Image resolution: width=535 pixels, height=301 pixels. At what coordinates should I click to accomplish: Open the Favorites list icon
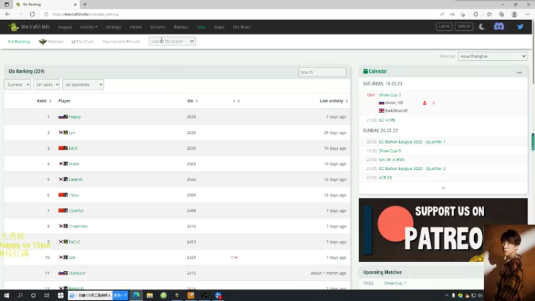[489, 14]
